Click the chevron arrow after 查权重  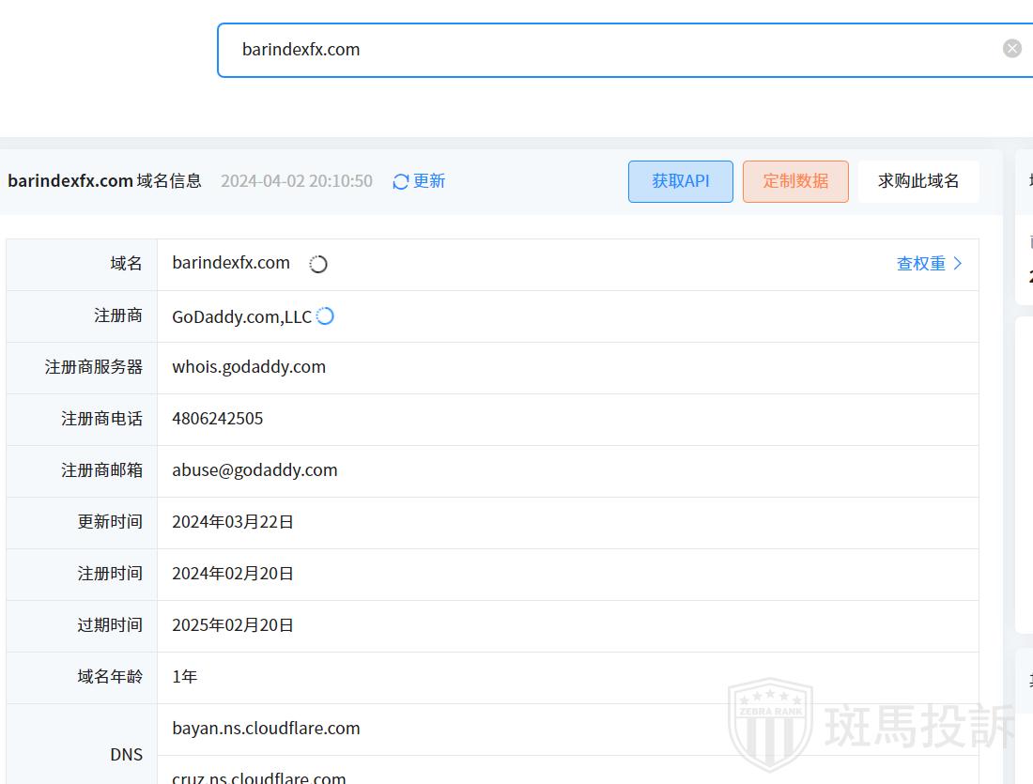[958, 264]
